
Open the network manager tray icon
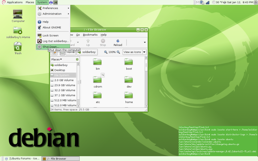tap(202, 2)
